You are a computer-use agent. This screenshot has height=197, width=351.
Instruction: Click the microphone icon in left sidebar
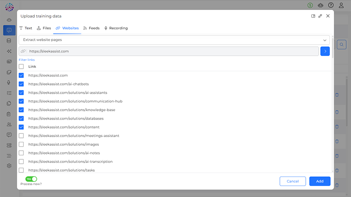(9, 83)
